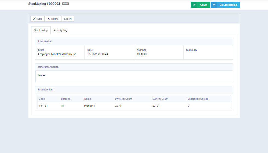268x153 pixels.
Task: Click the pencil icon beside Edit
Action: [34, 19]
